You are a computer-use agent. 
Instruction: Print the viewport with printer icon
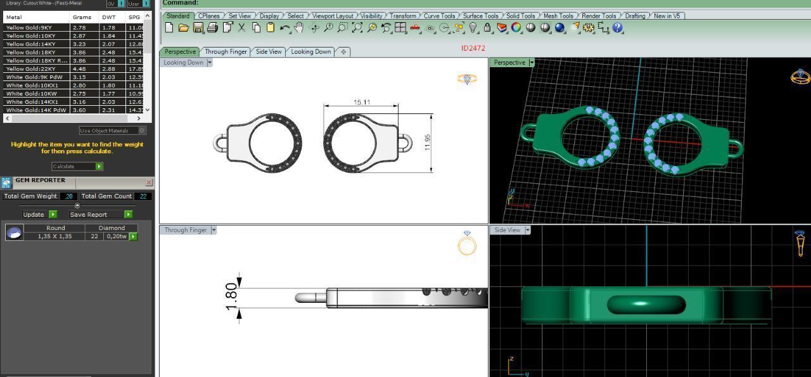(x=212, y=27)
